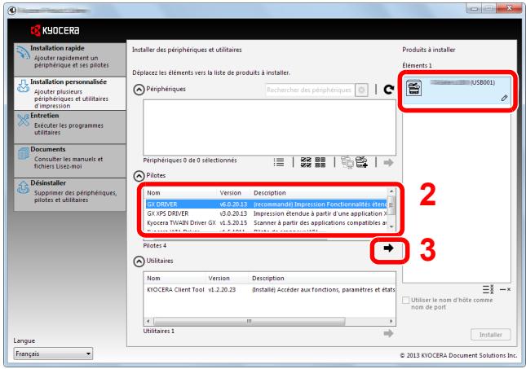Click grey arrow to add selected devices

tap(388, 163)
